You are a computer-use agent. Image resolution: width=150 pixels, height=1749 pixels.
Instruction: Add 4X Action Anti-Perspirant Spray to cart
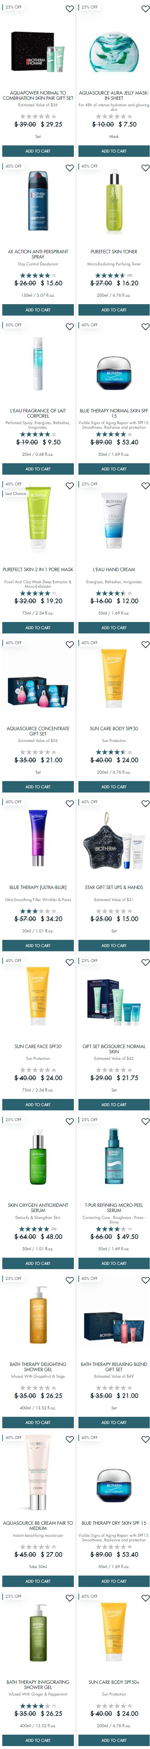[38, 310]
